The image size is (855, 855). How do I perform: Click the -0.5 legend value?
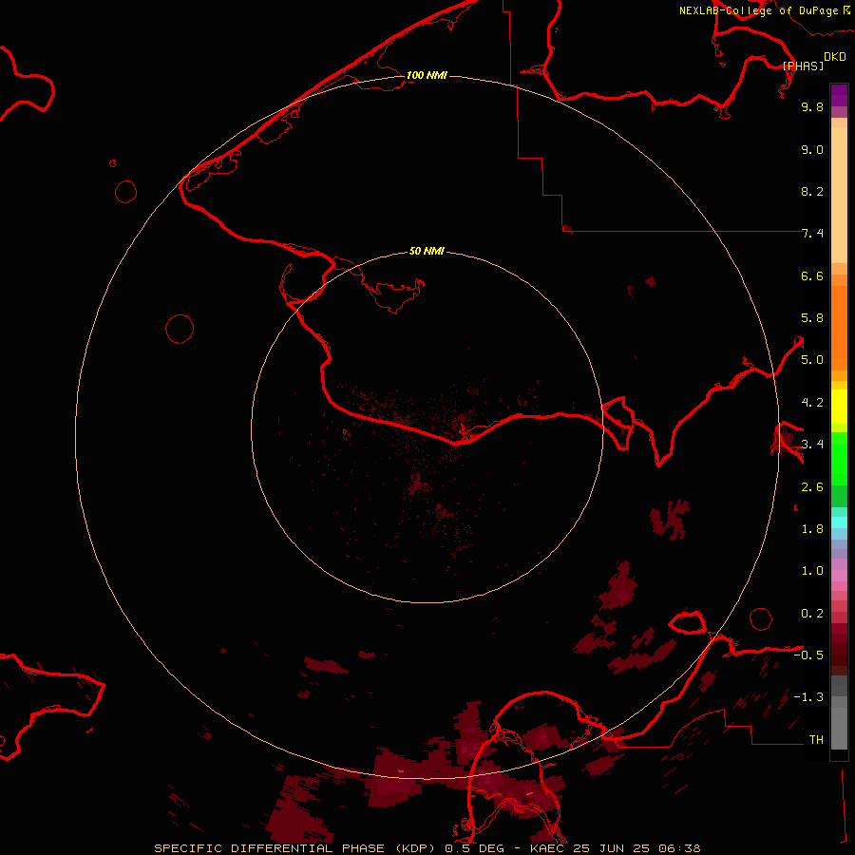tap(808, 655)
